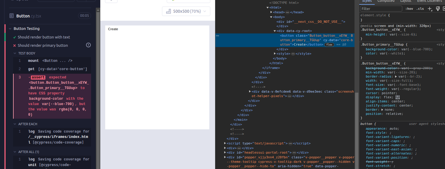Switch to the Layout tab
Viewport: 445px width, 169px height.
[x=406, y=1]
